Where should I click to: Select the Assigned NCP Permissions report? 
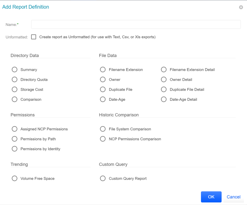pos(15,129)
